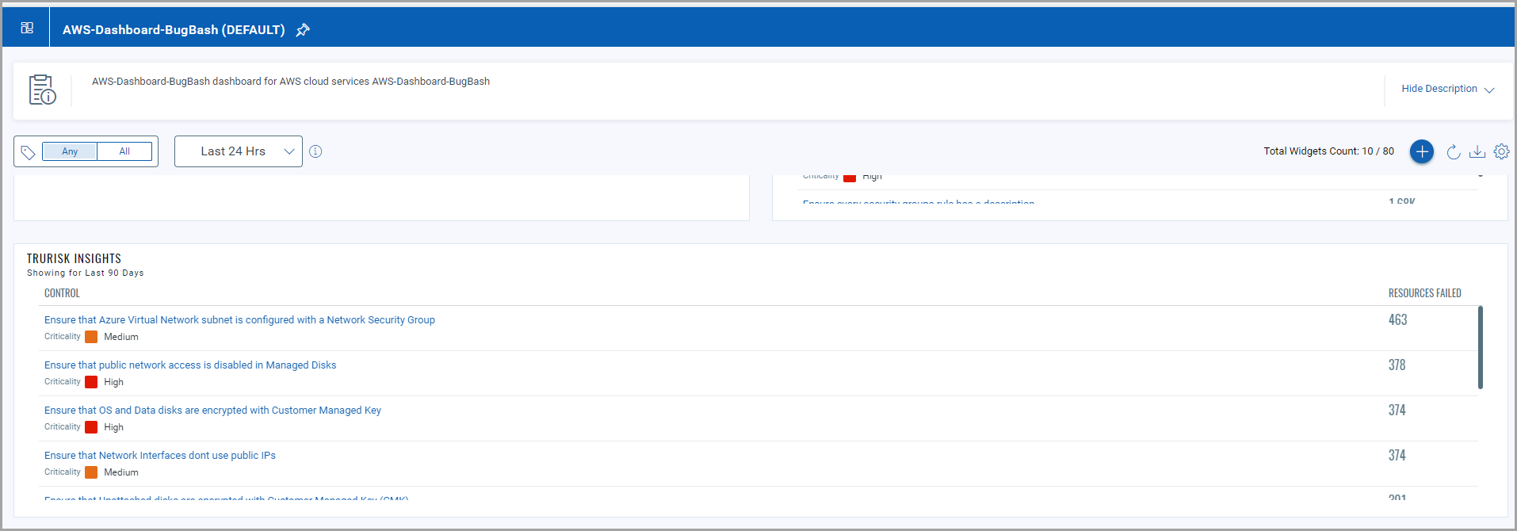Open dashboard settings gear
1517x531 pixels.
(1502, 151)
